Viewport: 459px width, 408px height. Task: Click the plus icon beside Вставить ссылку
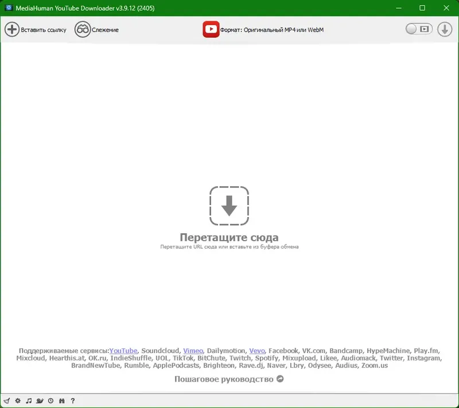(x=12, y=29)
